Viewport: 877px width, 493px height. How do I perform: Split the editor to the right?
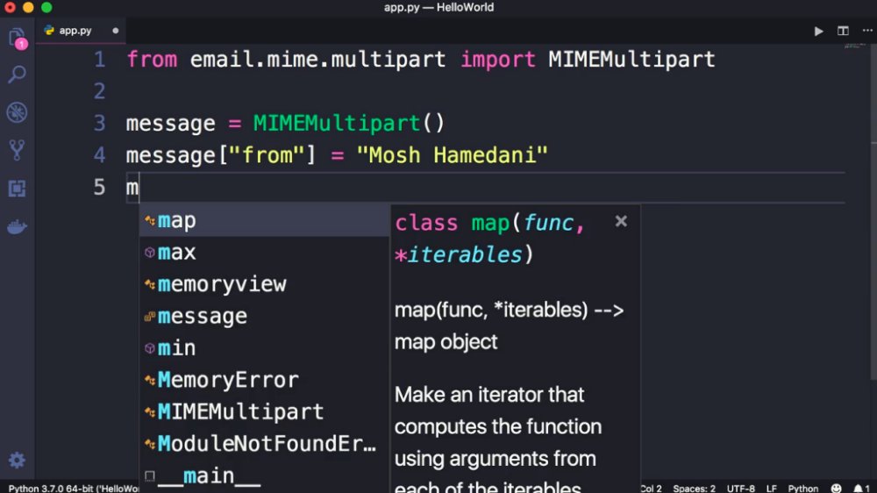coord(843,31)
